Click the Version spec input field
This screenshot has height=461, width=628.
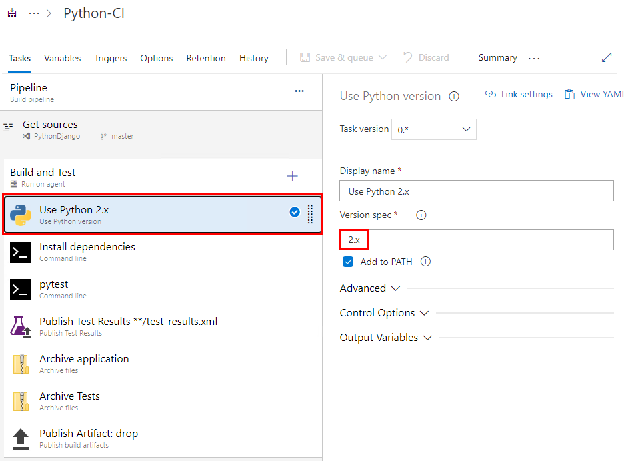click(476, 240)
